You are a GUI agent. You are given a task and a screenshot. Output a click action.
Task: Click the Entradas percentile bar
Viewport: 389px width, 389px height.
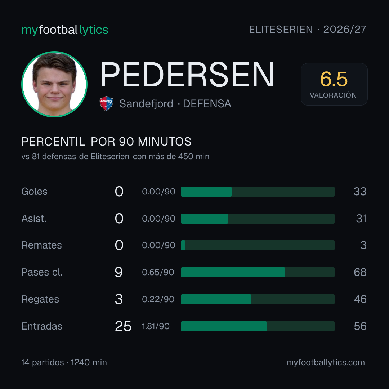(x=258, y=326)
